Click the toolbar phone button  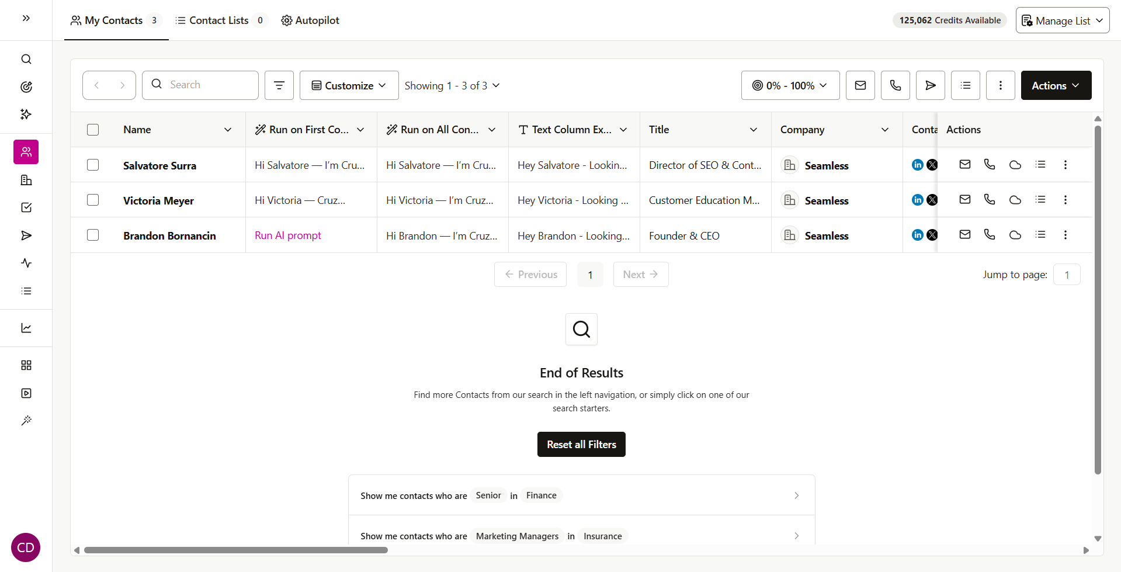[x=896, y=85]
